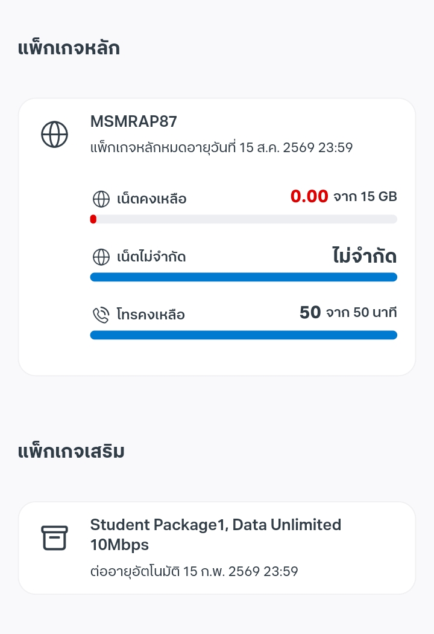The height and width of the screenshot is (634, 434).
Task: Tap the globe icon next to เน็ตไม่จำกัด
Action: pos(101,257)
